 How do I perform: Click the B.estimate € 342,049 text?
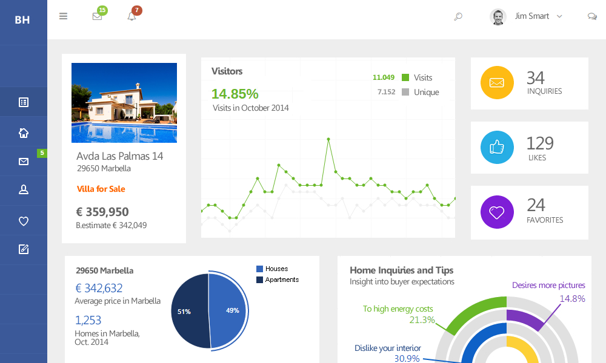tap(112, 225)
